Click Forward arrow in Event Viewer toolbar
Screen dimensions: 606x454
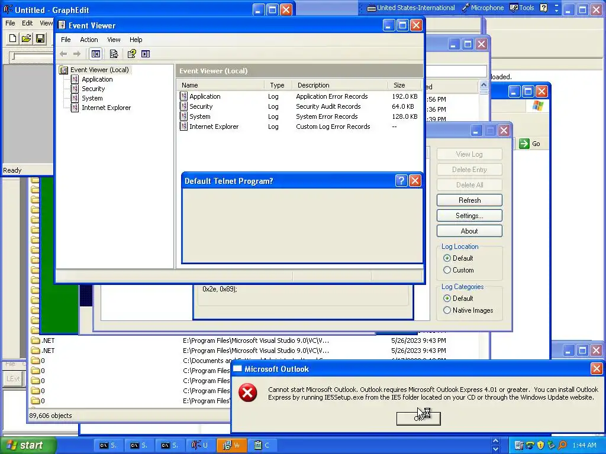77,54
